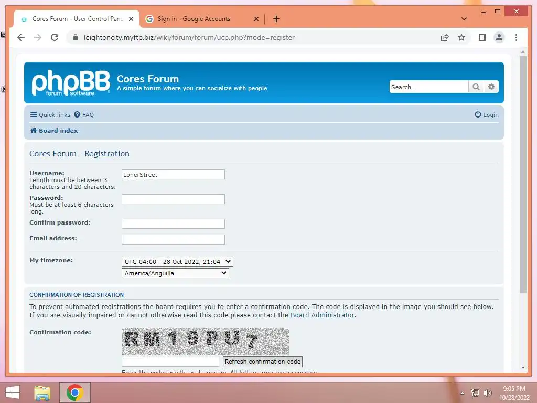Click the forum Search text box

click(x=429, y=87)
